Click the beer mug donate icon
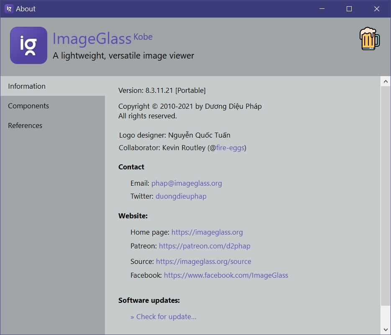 tap(369, 38)
